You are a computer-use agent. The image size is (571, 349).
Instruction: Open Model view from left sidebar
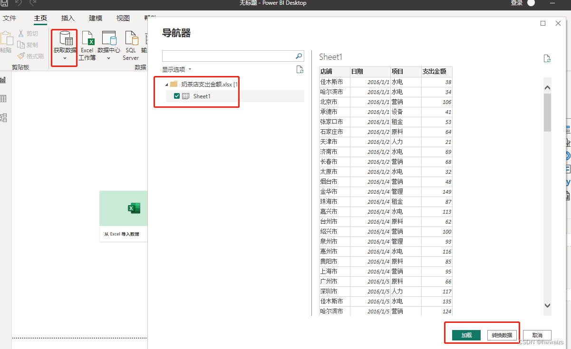(x=3, y=118)
